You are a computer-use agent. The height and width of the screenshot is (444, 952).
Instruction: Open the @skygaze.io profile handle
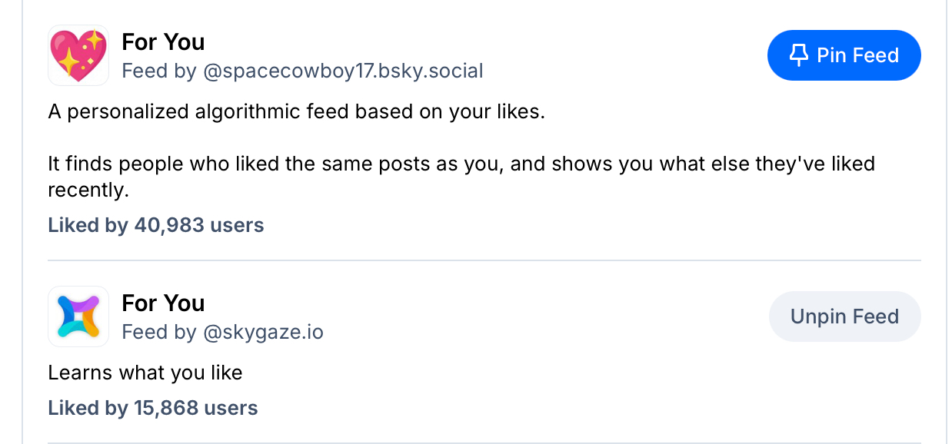263,333
